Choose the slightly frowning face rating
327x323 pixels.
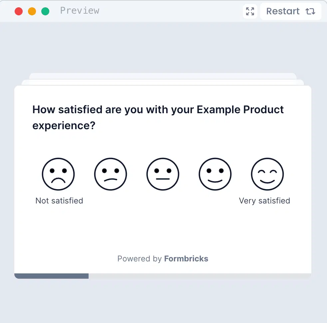111,174
